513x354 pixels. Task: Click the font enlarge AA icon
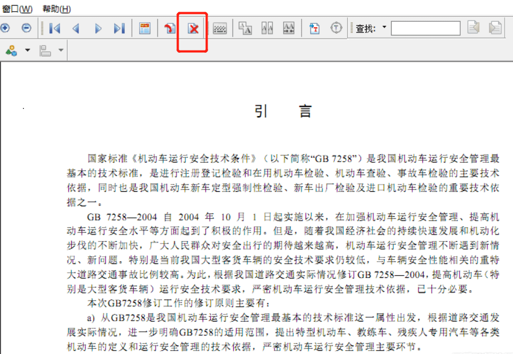288,28
